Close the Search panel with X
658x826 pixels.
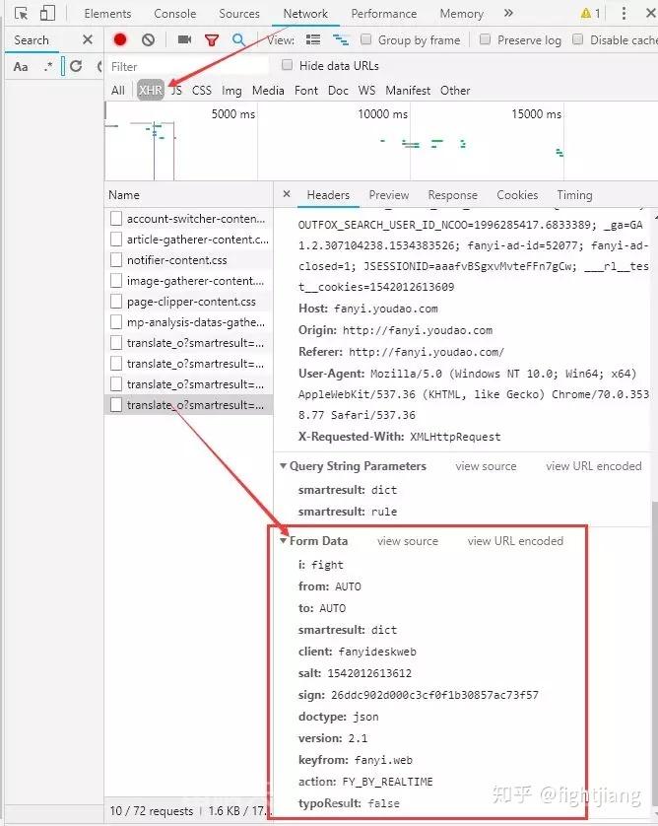pyautogui.click(x=88, y=39)
